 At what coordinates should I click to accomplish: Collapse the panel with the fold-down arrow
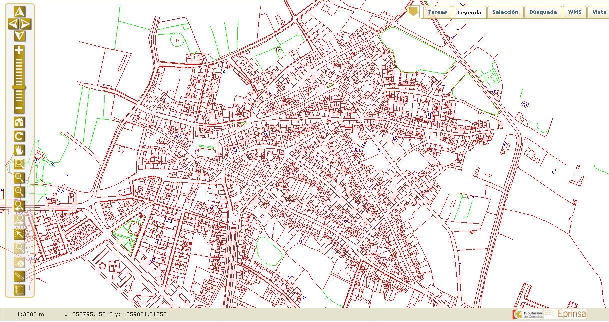click(x=413, y=12)
